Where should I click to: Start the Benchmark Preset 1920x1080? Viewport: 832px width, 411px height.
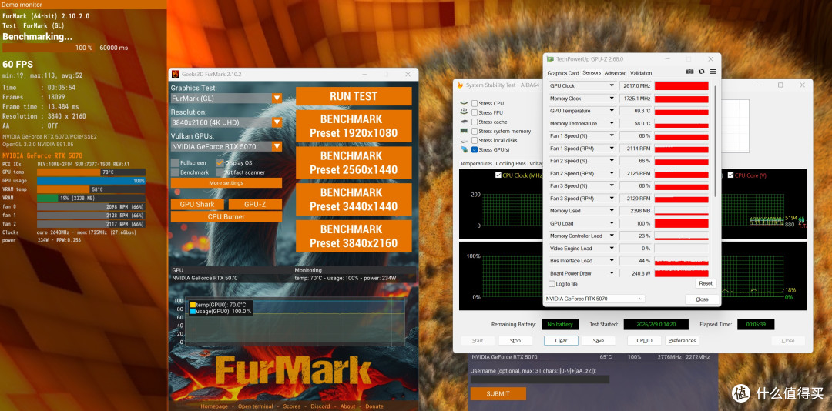pos(354,125)
